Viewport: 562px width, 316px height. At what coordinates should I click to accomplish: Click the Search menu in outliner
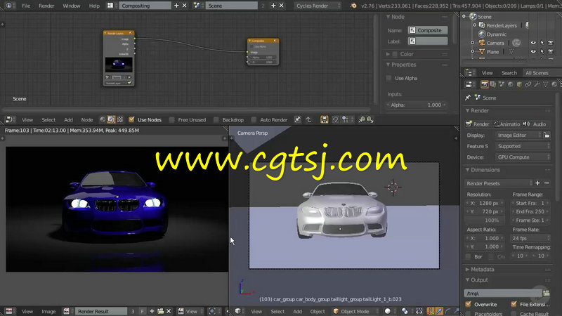pyautogui.click(x=509, y=73)
